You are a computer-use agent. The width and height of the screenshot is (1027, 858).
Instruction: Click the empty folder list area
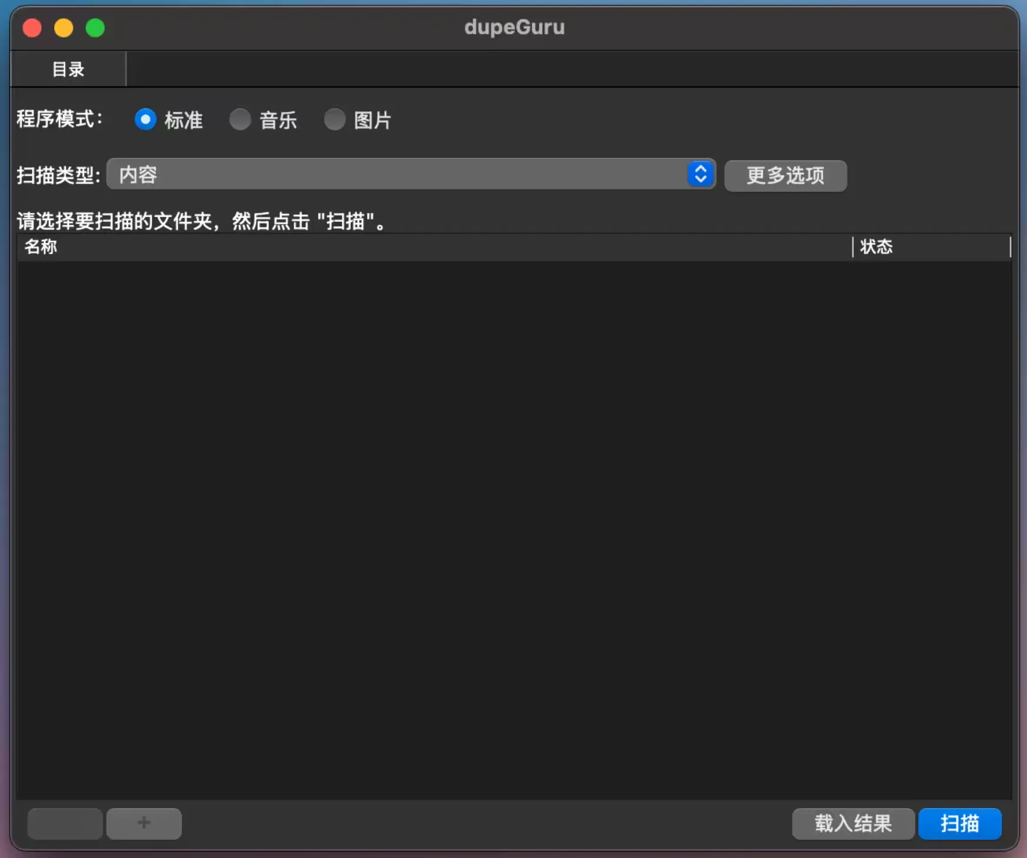pyautogui.click(x=512, y=530)
